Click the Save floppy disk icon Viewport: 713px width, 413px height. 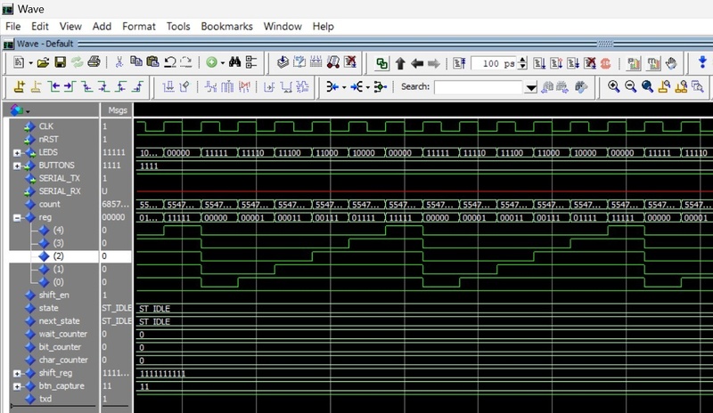(x=60, y=62)
